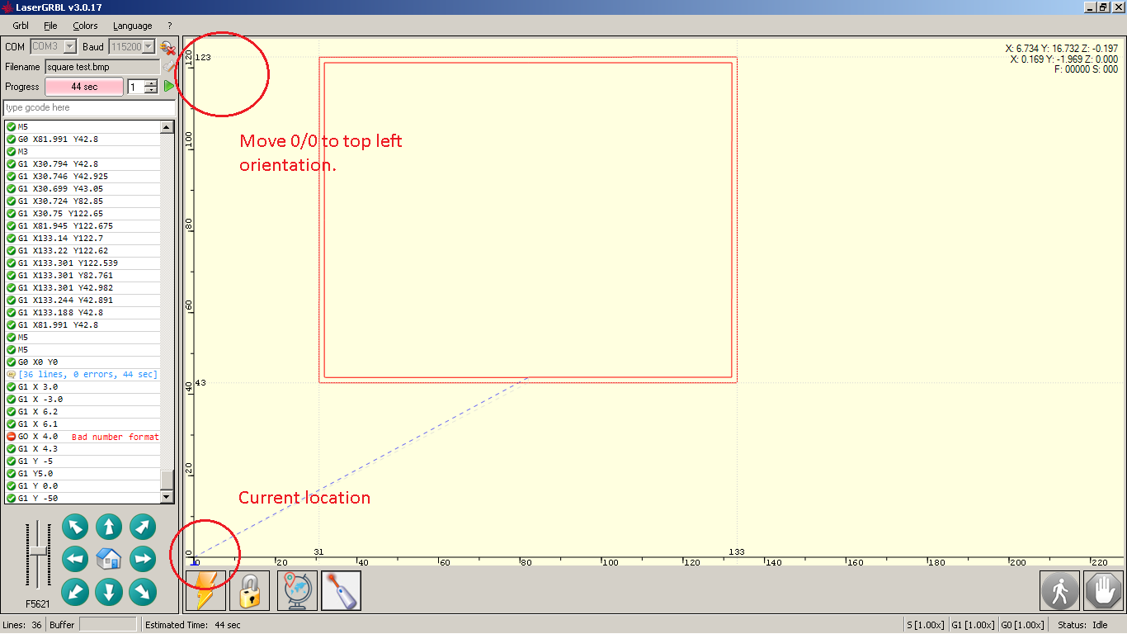Expand the Baud rate dropdown

[149, 47]
